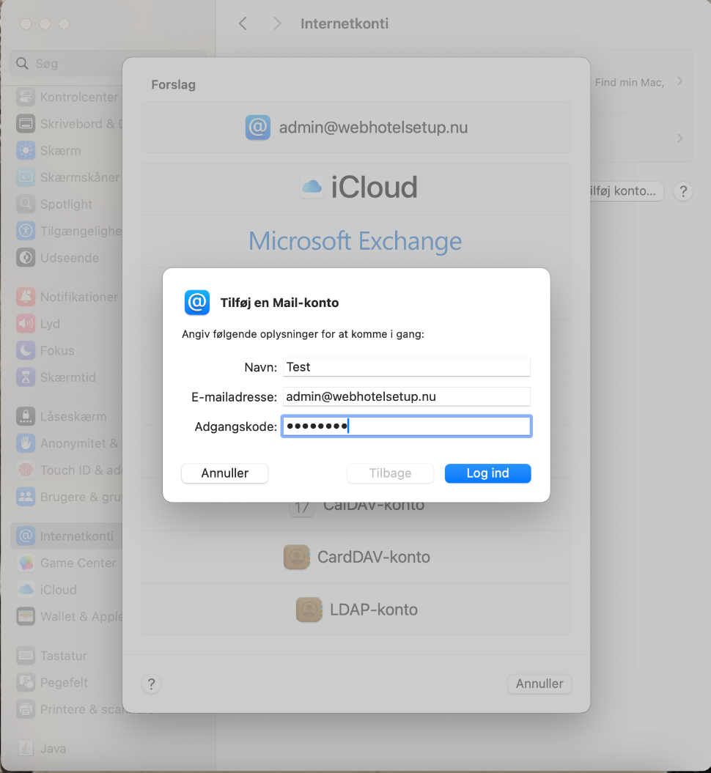Click the Forslag heading
Image resolution: width=711 pixels, height=773 pixels.
tap(174, 85)
